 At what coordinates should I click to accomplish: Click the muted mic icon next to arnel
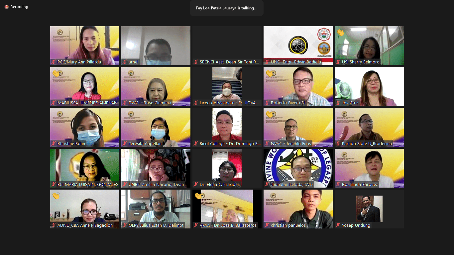(125, 62)
